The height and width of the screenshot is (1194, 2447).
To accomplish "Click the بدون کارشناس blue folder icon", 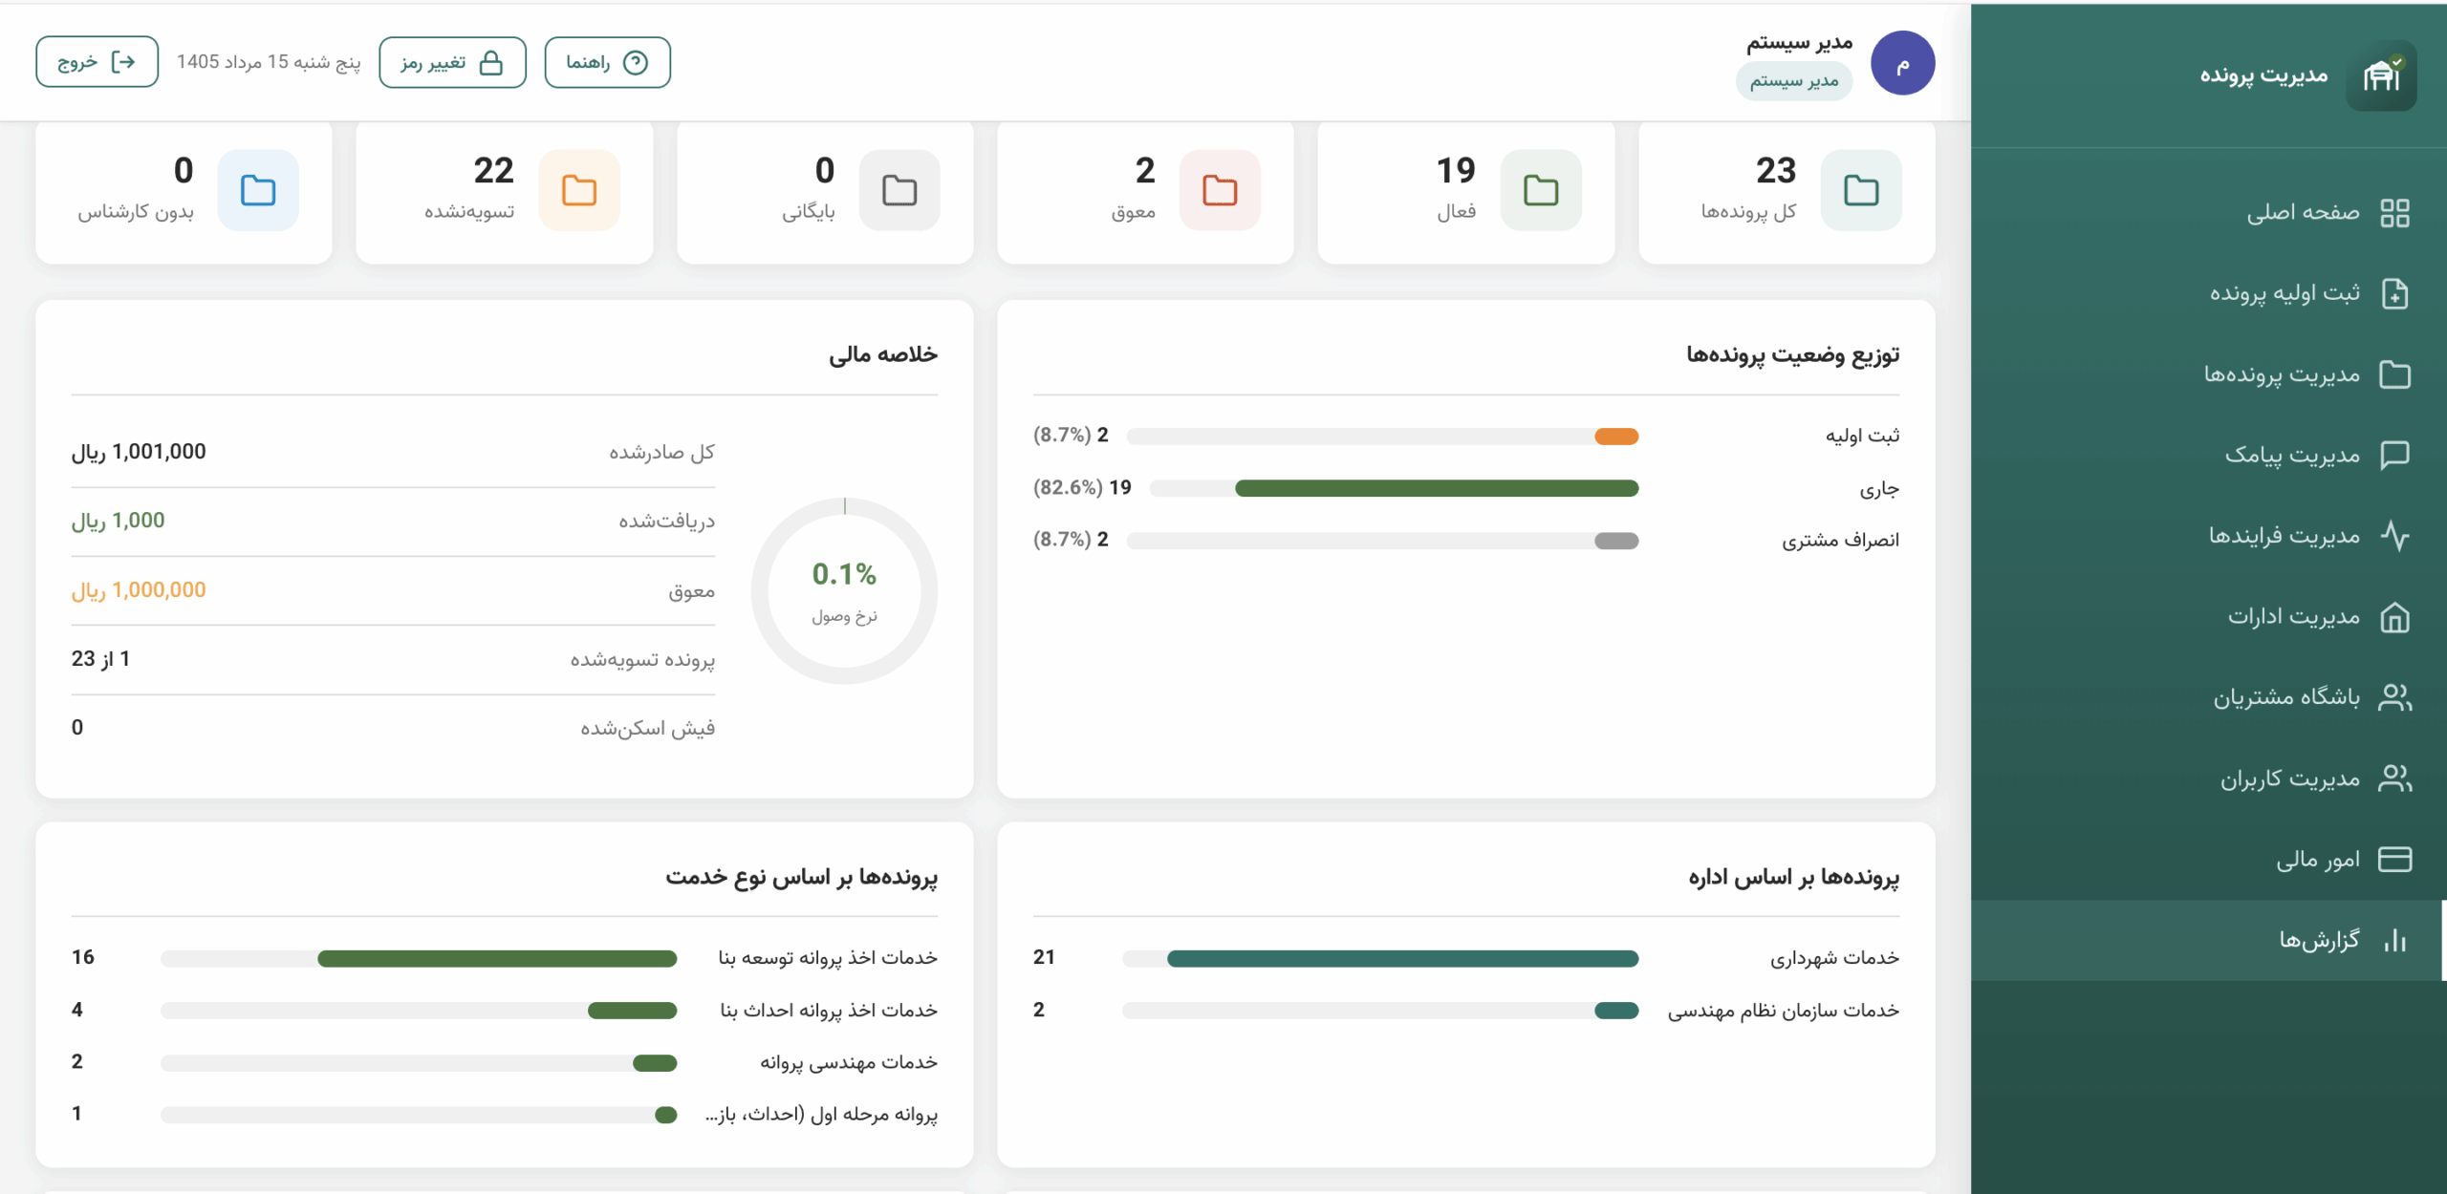I will 258,190.
